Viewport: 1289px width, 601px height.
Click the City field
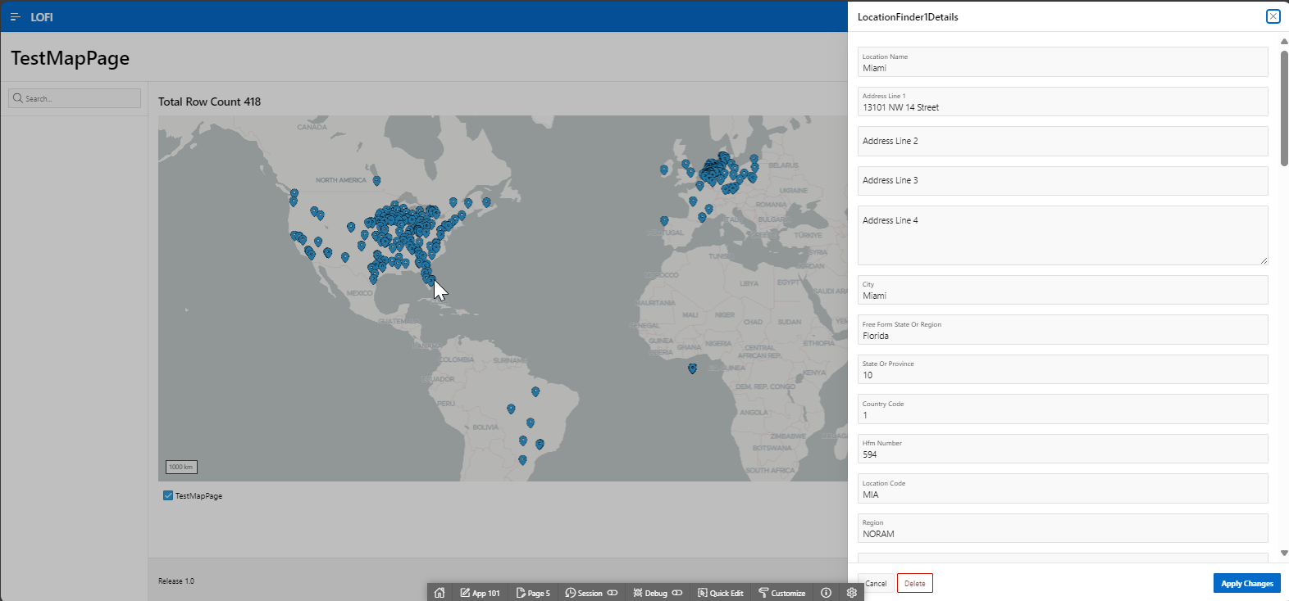click(1063, 290)
